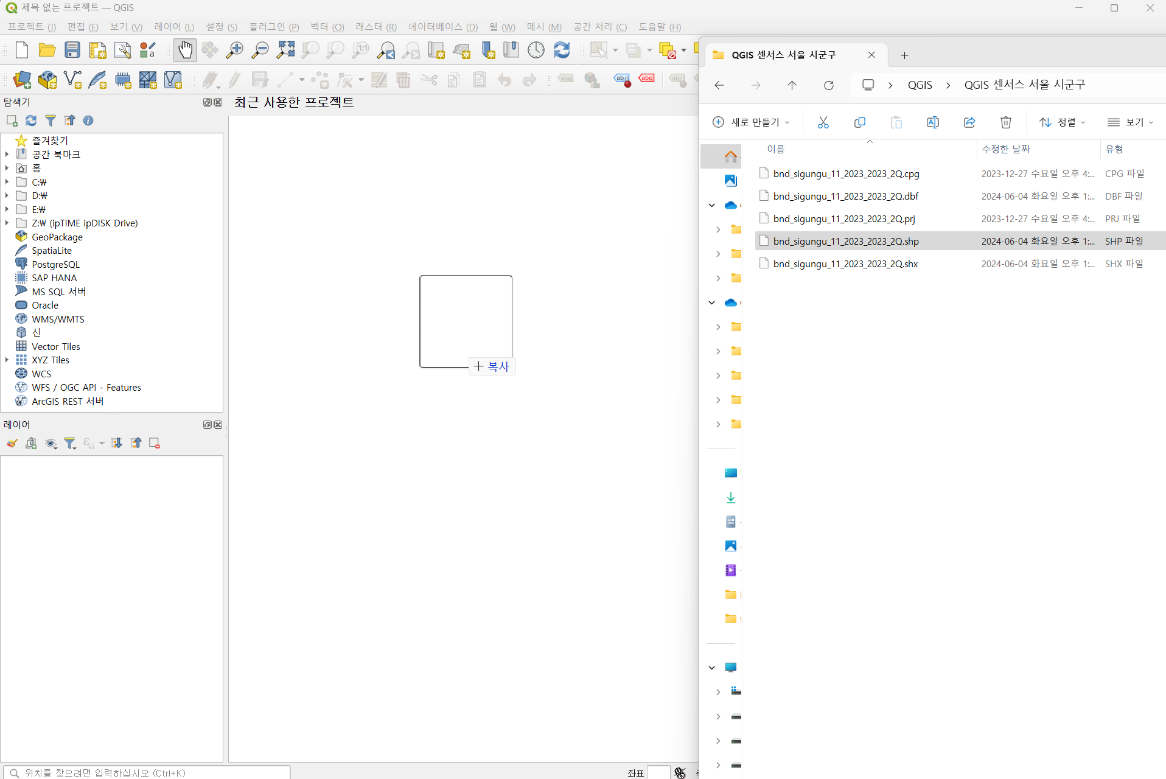Float the Layers panel (레이어)

208,425
